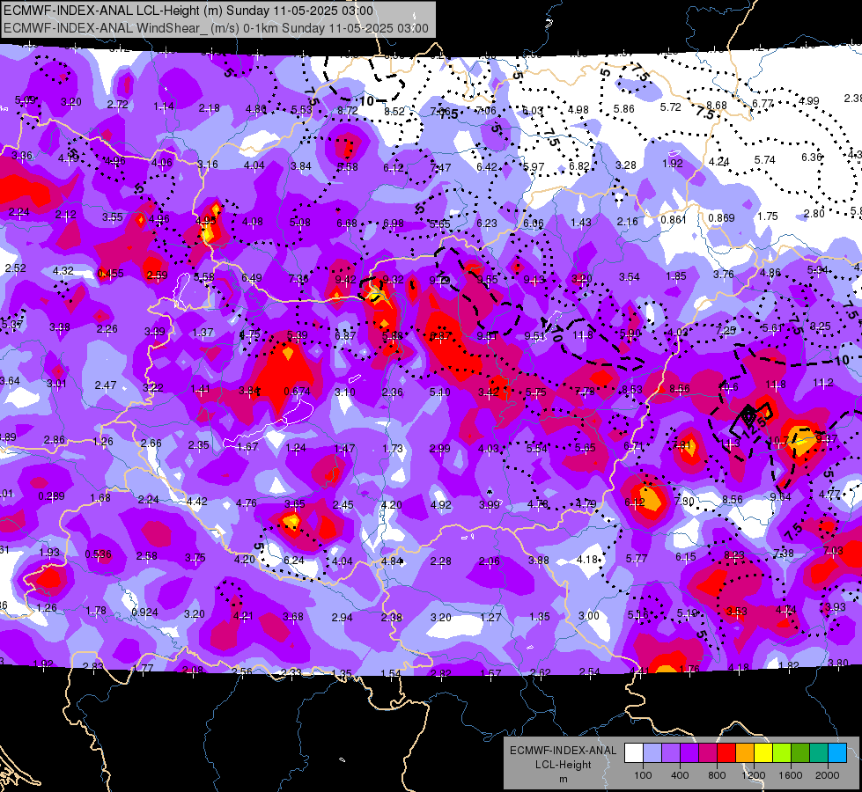
Task: Click the grid value 3.53
Action: point(737,612)
